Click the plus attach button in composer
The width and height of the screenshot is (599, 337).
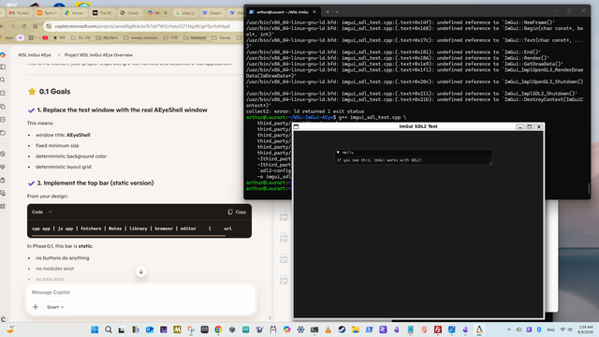(36, 307)
